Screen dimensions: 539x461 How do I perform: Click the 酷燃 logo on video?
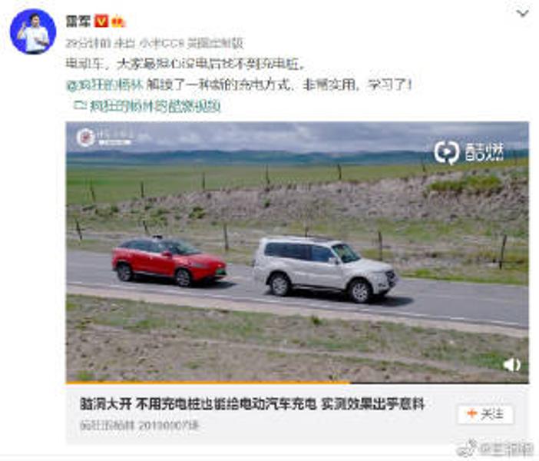coord(469,152)
